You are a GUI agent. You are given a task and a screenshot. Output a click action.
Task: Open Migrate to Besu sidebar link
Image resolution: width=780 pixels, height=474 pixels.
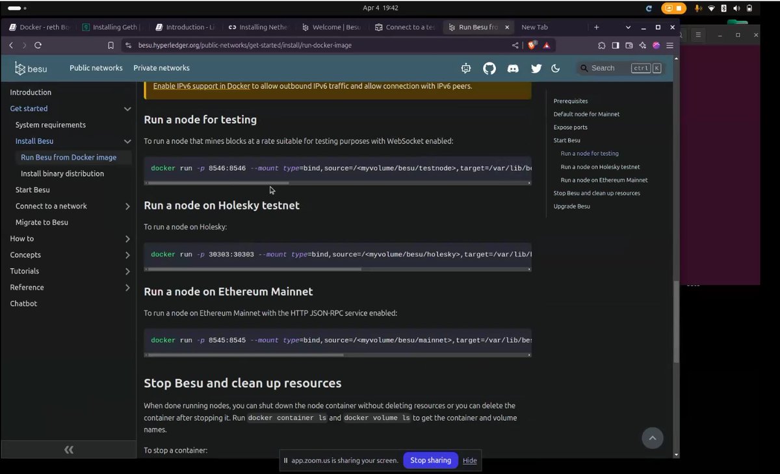(x=42, y=223)
